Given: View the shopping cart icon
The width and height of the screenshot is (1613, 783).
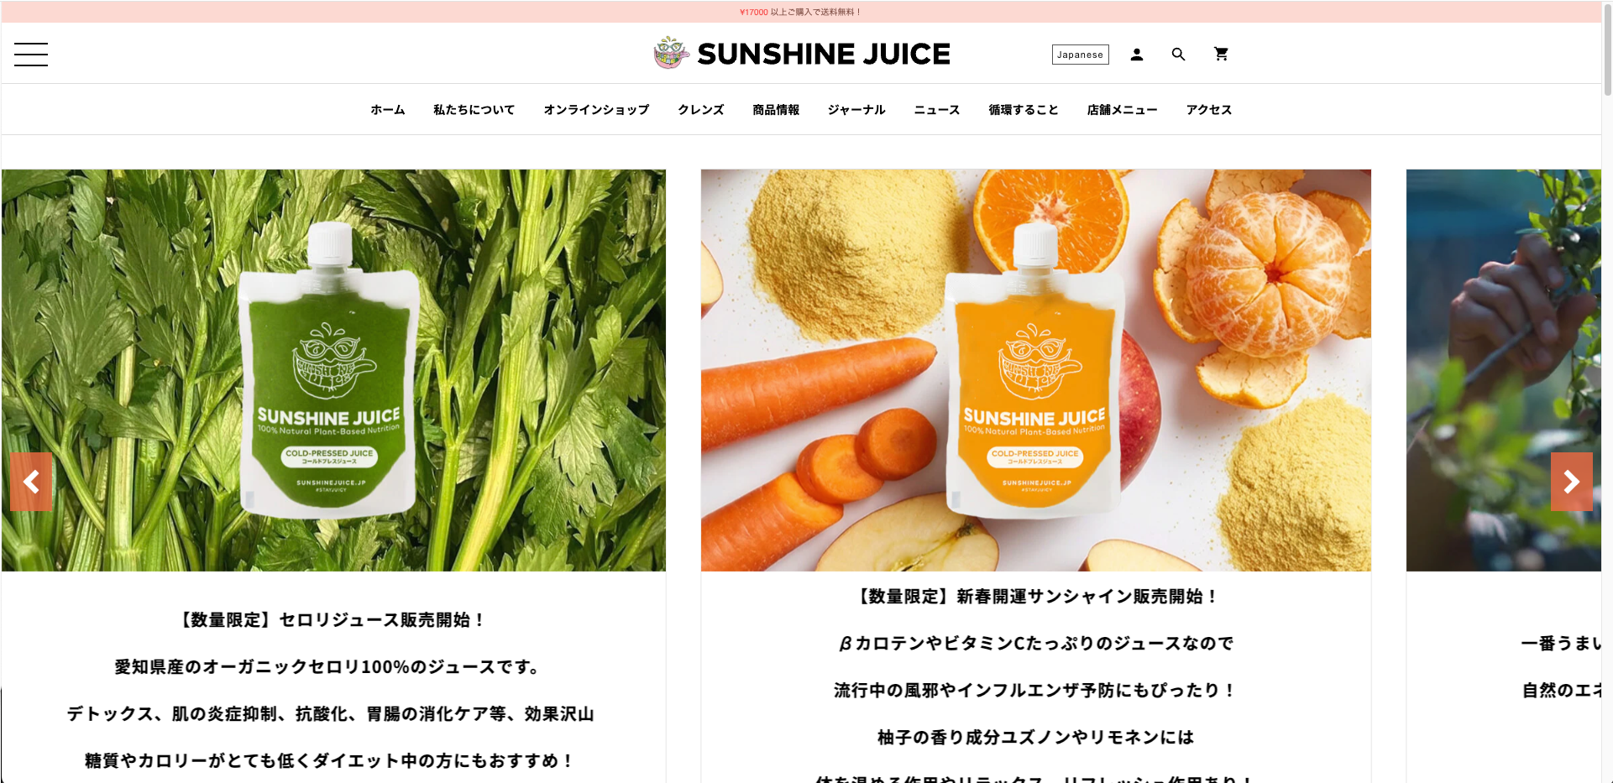Looking at the screenshot, I should coord(1221,55).
